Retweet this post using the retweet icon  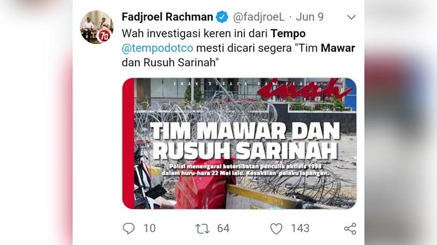click(x=202, y=229)
